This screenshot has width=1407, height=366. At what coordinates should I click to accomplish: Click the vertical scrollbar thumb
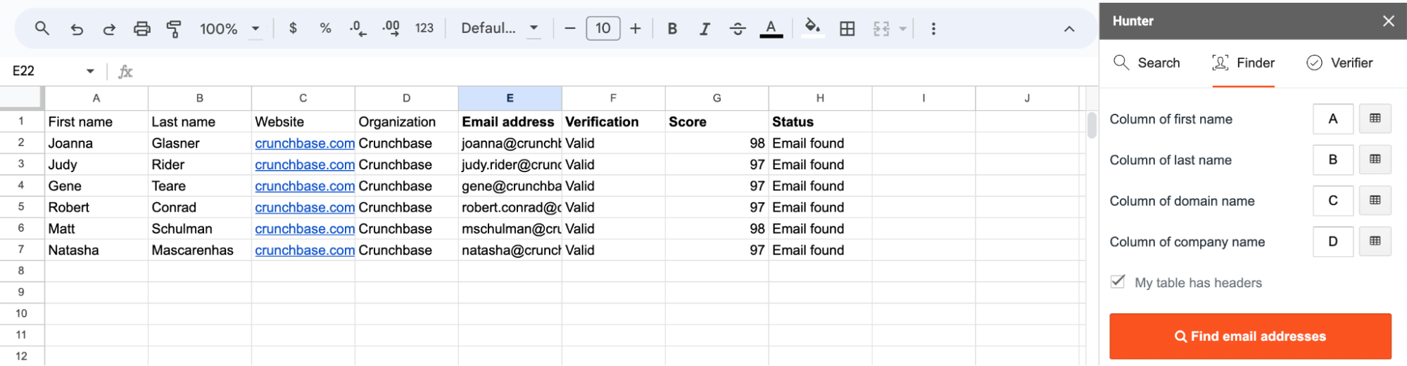pyautogui.click(x=1092, y=125)
